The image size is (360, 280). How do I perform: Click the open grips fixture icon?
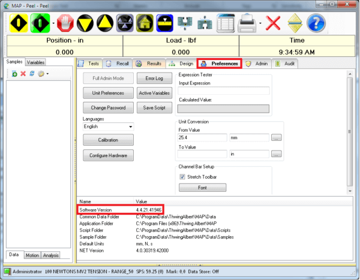(x=185, y=23)
